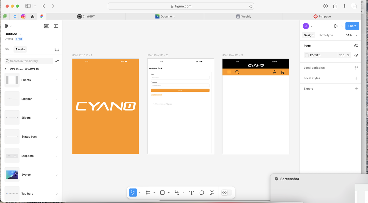This screenshot has width=368, height=203.
Task: Open the Present options dropdown
Action: coord(342,26)
